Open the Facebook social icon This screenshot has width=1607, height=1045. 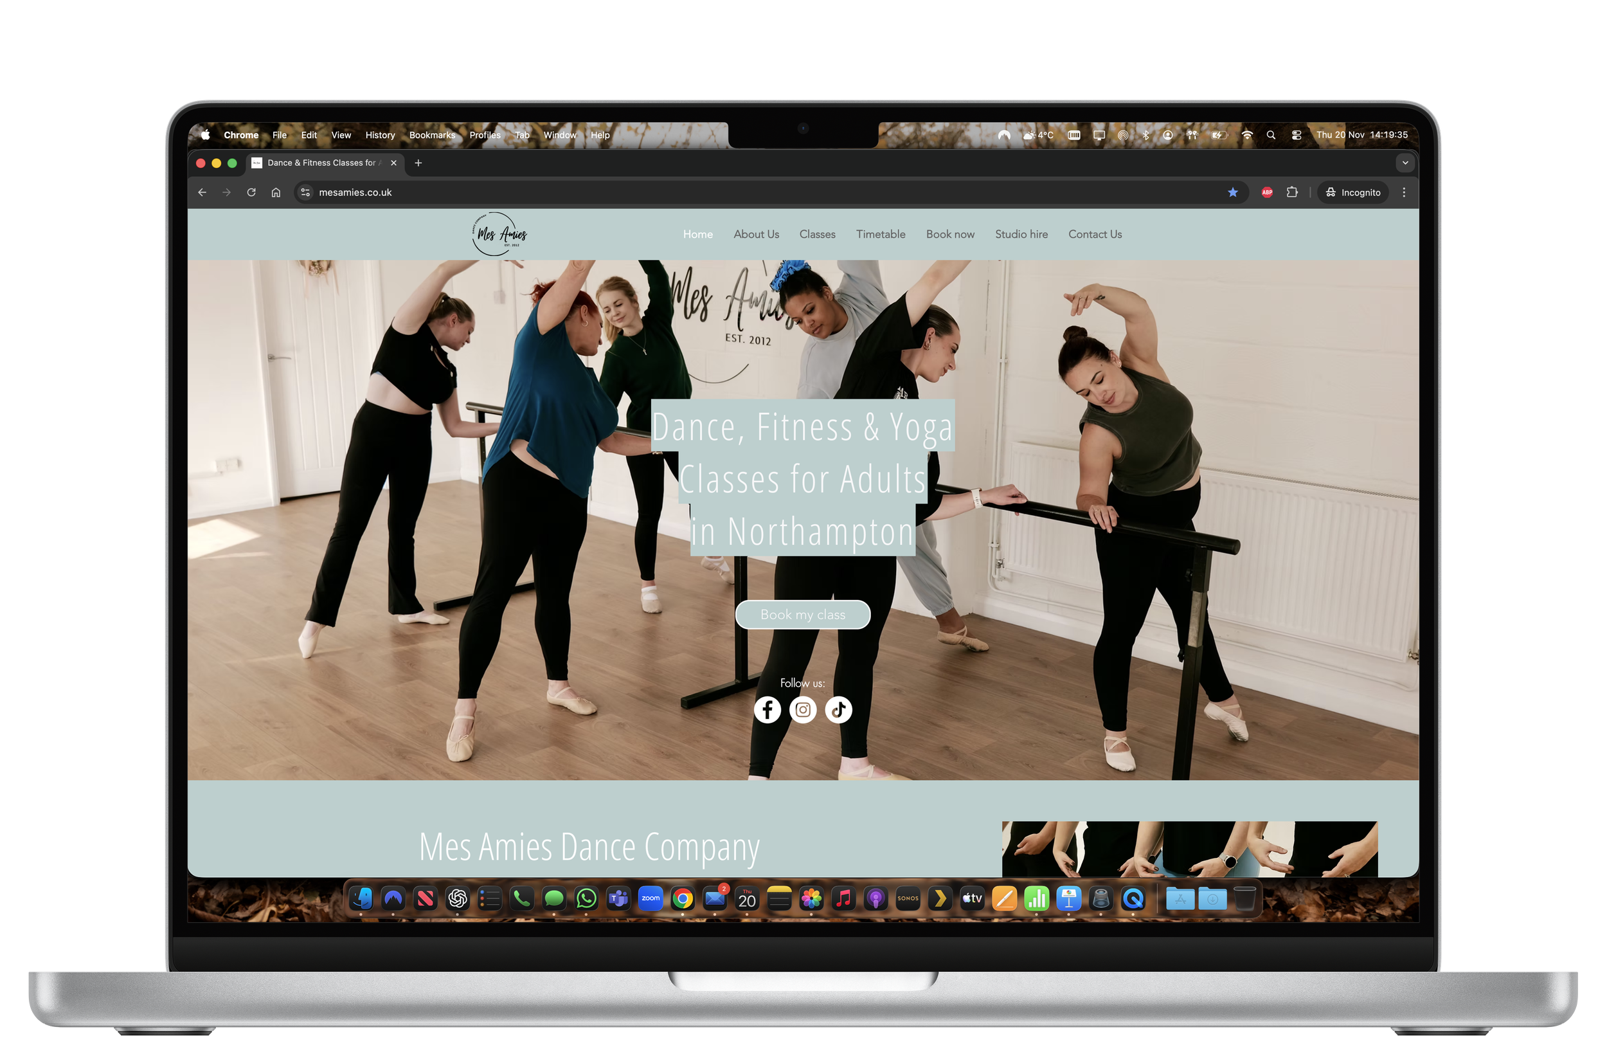click(x=768, y=710)
